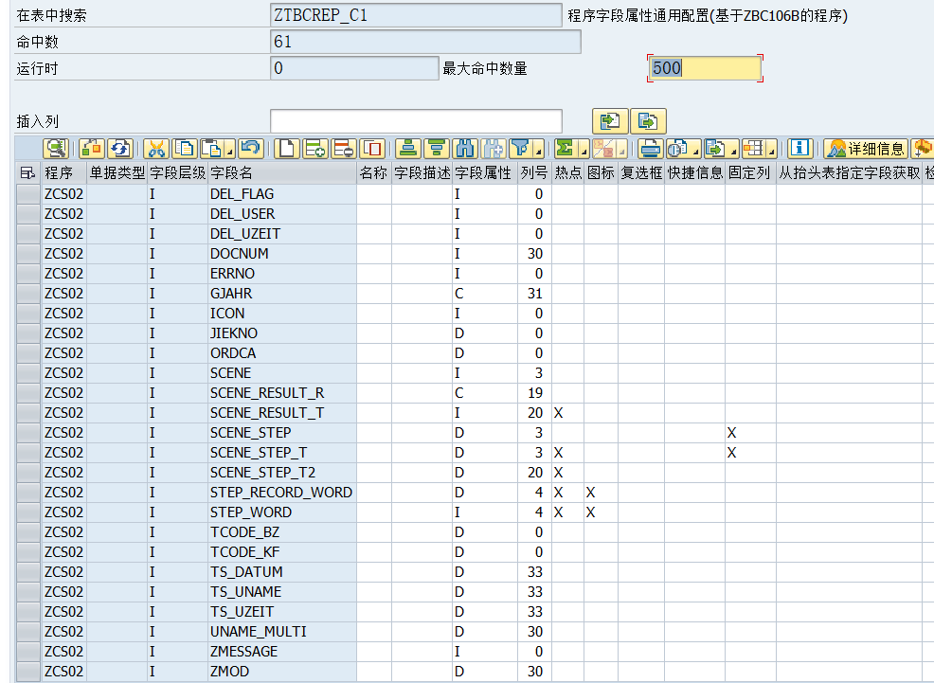Click the 热点 X cell in SCENE_STEP_T2 row
Viewport: 934px width, 683px height.
(x=567, y=473)
